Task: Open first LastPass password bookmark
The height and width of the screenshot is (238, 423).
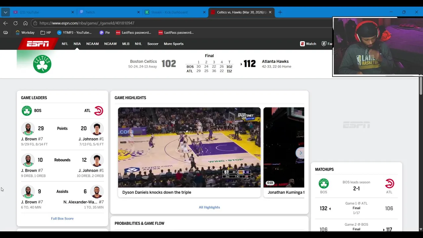Action: 134,32
